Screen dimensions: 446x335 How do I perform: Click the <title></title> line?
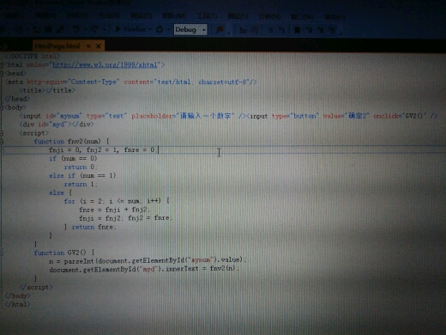point(47,90)
